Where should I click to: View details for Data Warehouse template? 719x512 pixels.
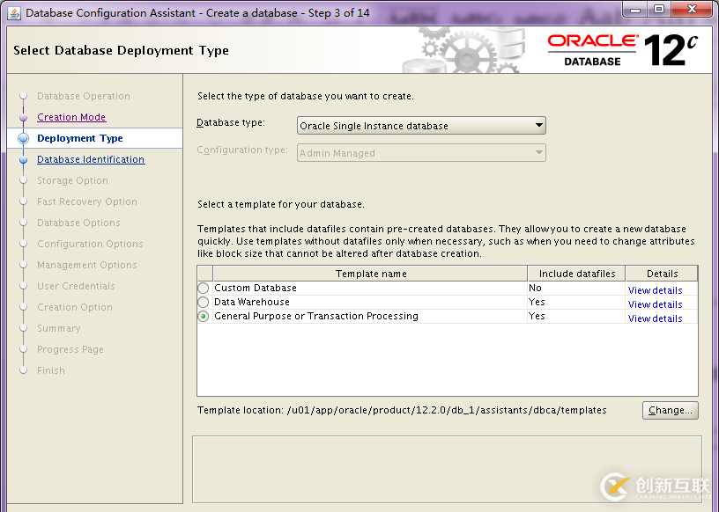tap(655, 304)
